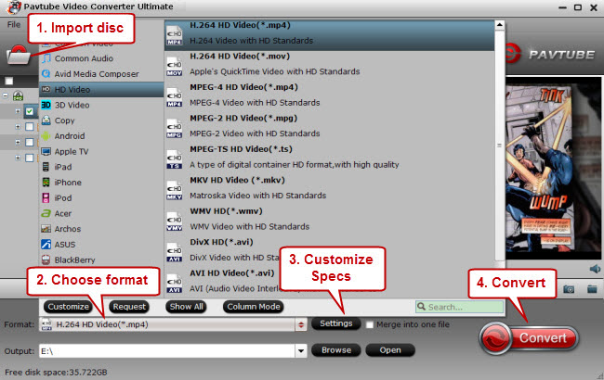Click Open to view output folder
The image size is (604, 380).
[x=390, y=350]
